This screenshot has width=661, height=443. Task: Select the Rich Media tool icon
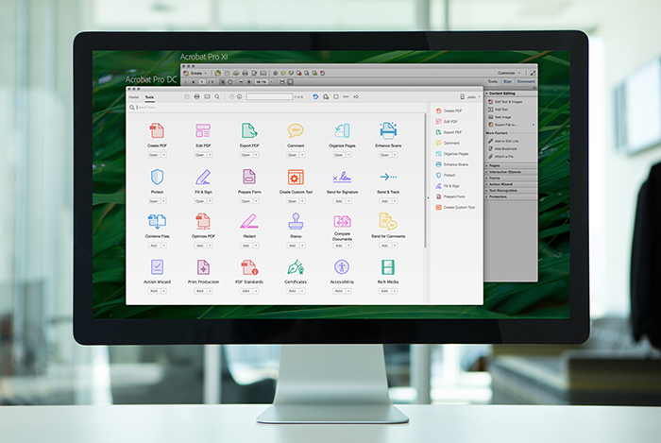pos(387,266)
